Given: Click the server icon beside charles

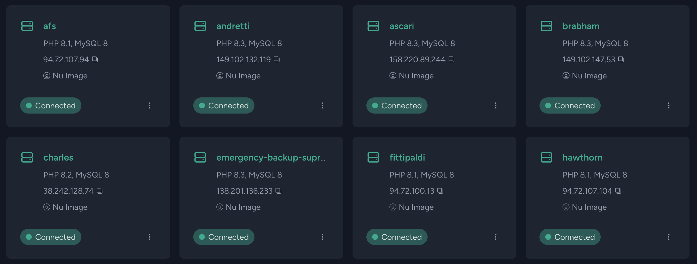Looking at the screenshot, I should [x=27, y=157].
